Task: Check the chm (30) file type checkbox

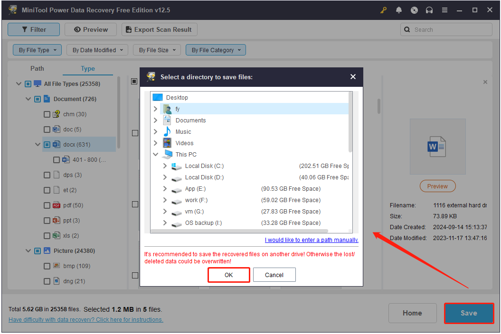Action: pos(47,114)
